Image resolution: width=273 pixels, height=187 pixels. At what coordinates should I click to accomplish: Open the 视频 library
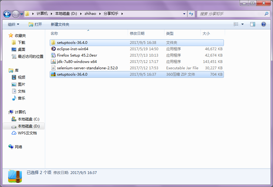click(22, 77)
